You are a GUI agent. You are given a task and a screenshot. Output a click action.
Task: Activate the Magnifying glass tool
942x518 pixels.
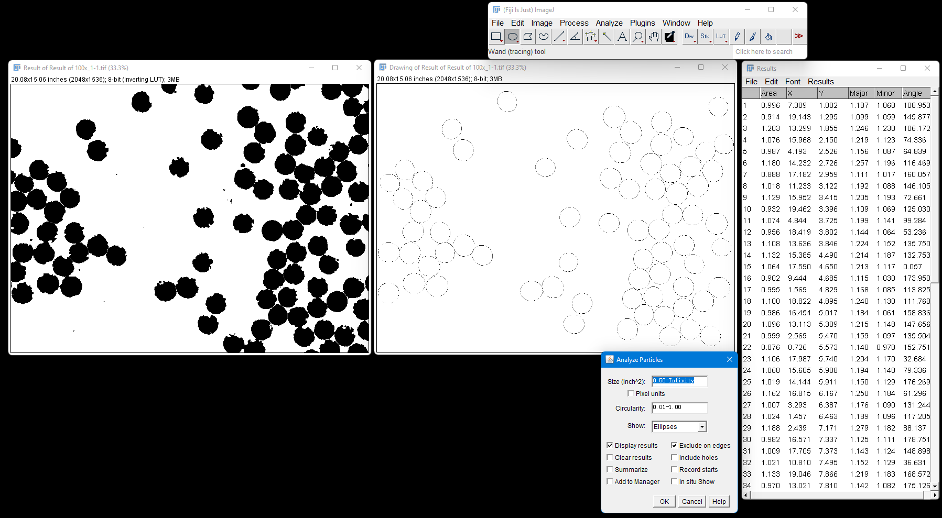pos(638,37)
